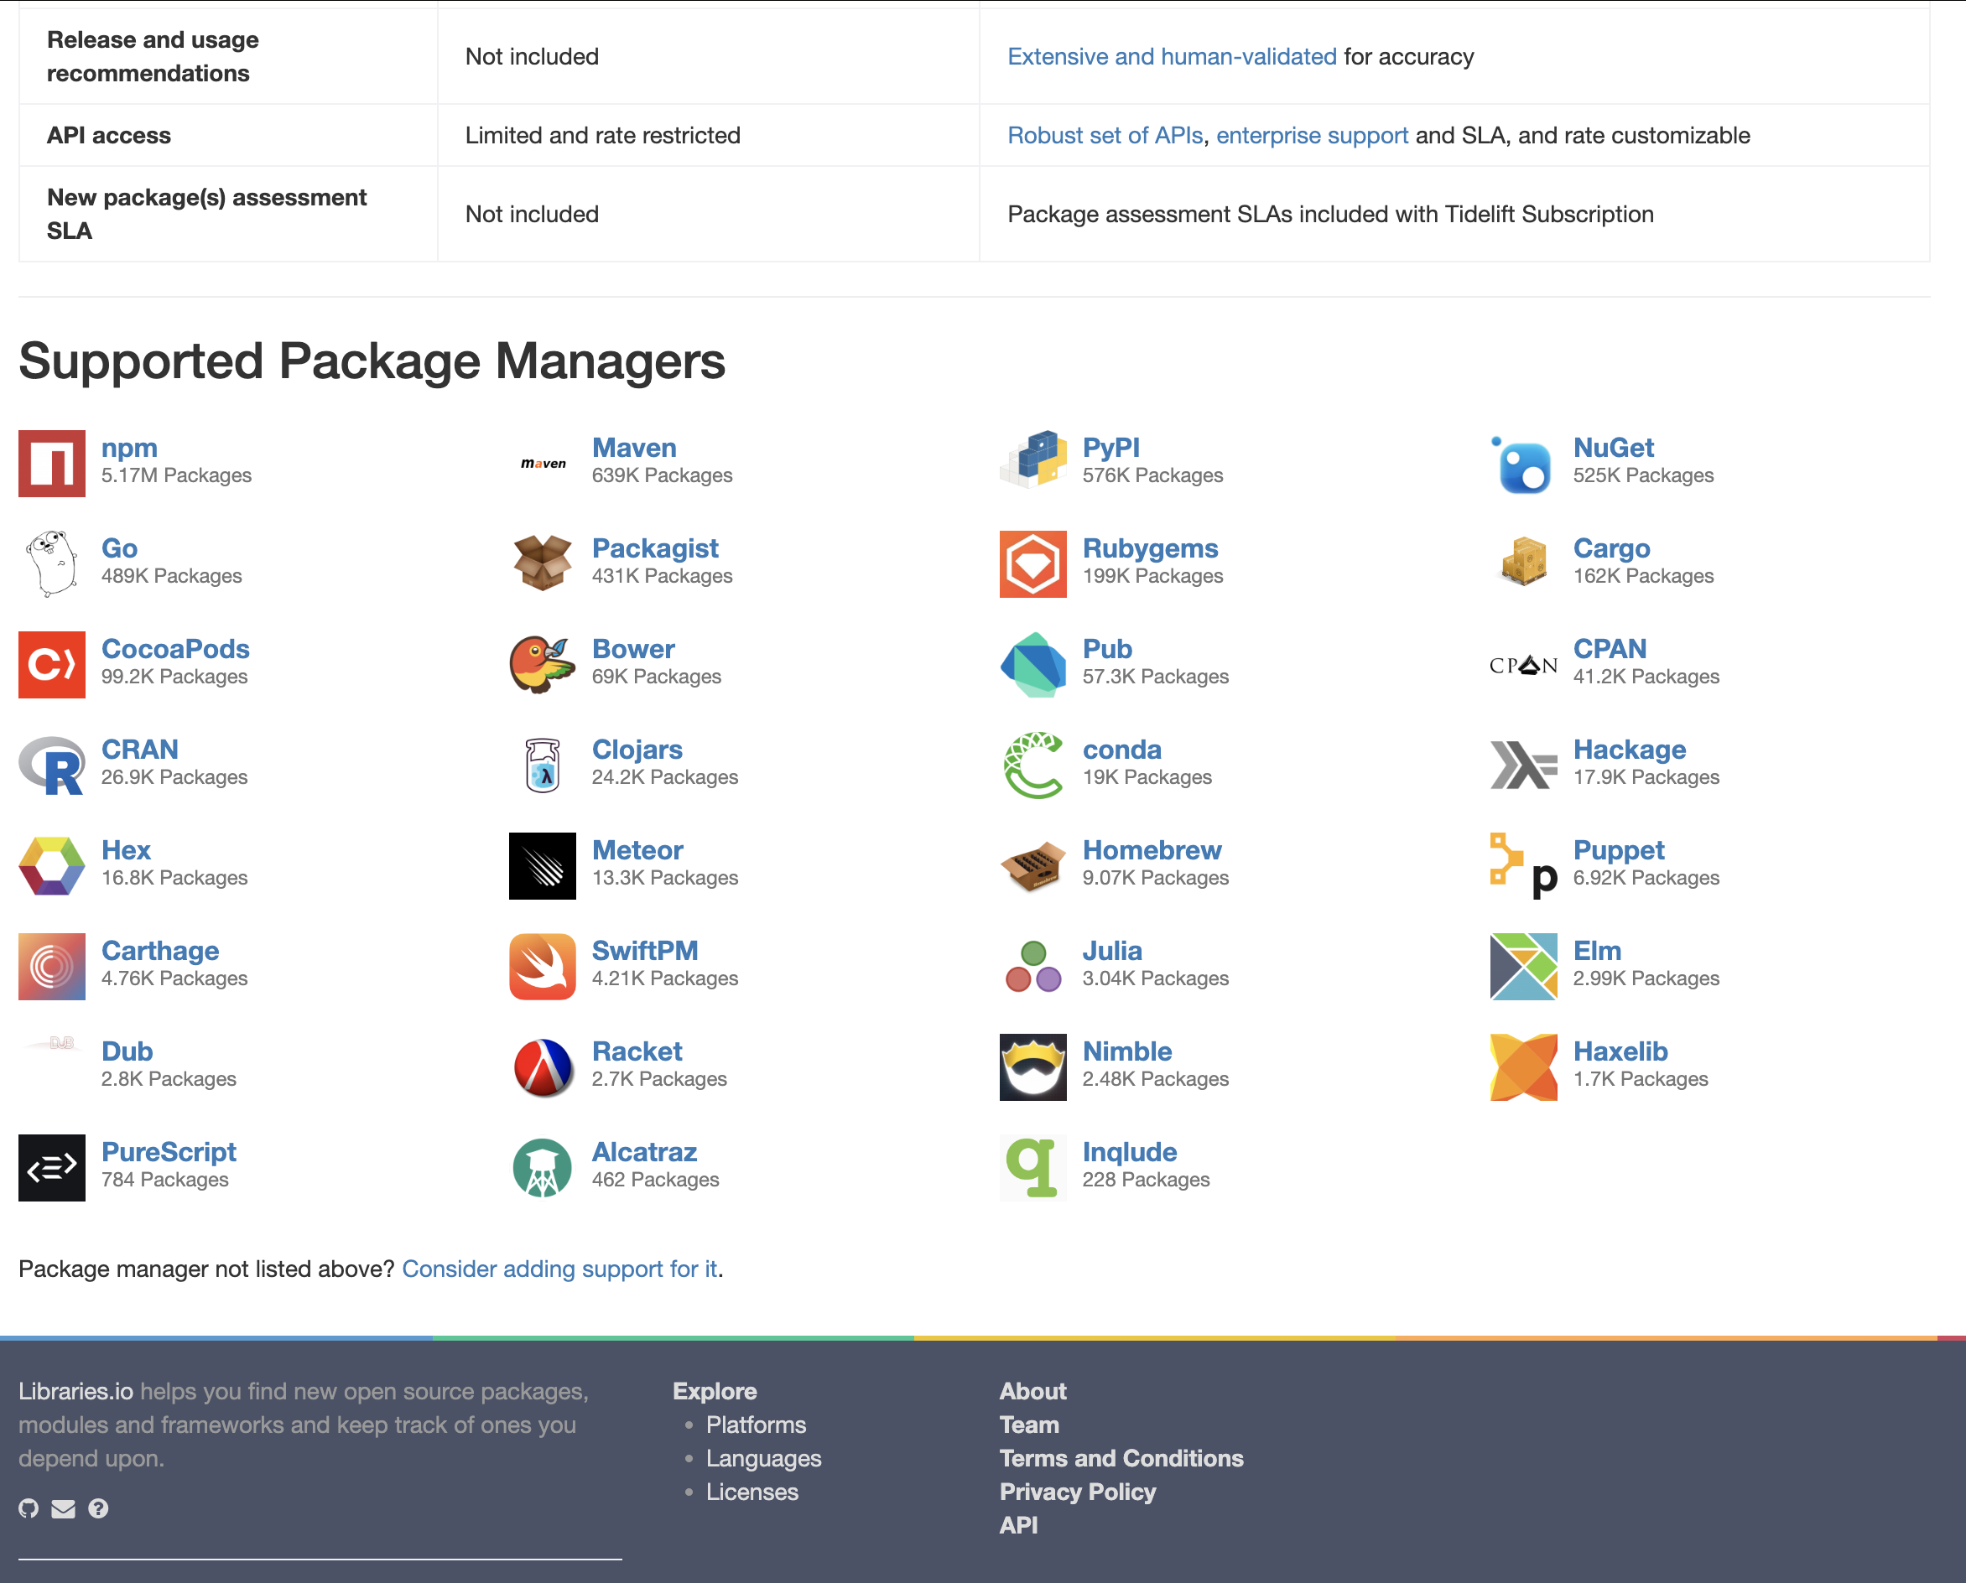Click the Meteor black logo icon
The image size is (1966, 1583).
542,865
